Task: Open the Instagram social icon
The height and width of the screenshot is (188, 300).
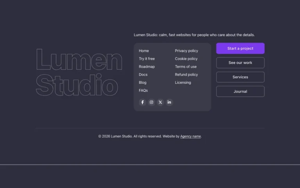Action: click(151, 102)
